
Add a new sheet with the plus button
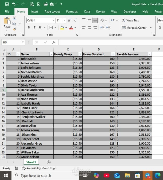point(49,162)
